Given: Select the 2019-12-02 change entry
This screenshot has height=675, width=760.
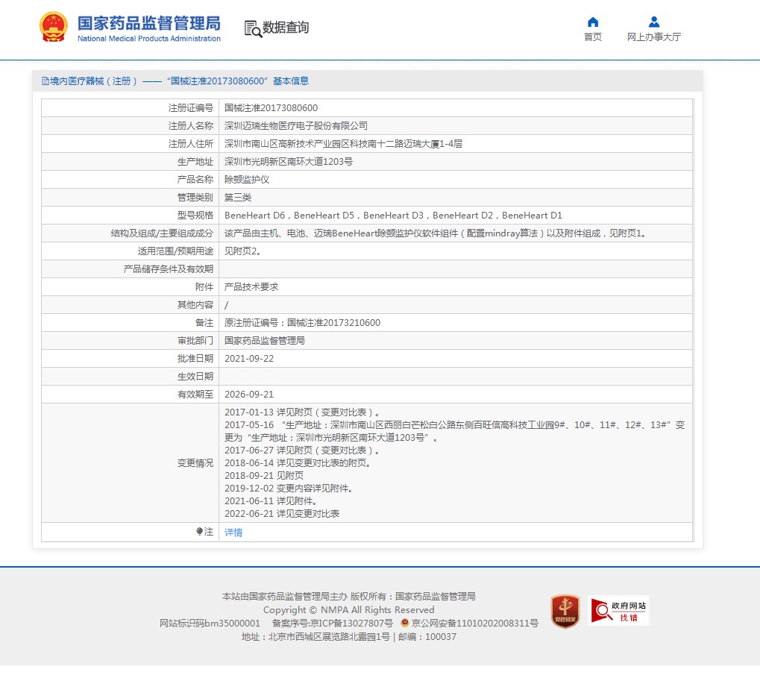Looking at the screenshot, I should [x=289, y=489].
